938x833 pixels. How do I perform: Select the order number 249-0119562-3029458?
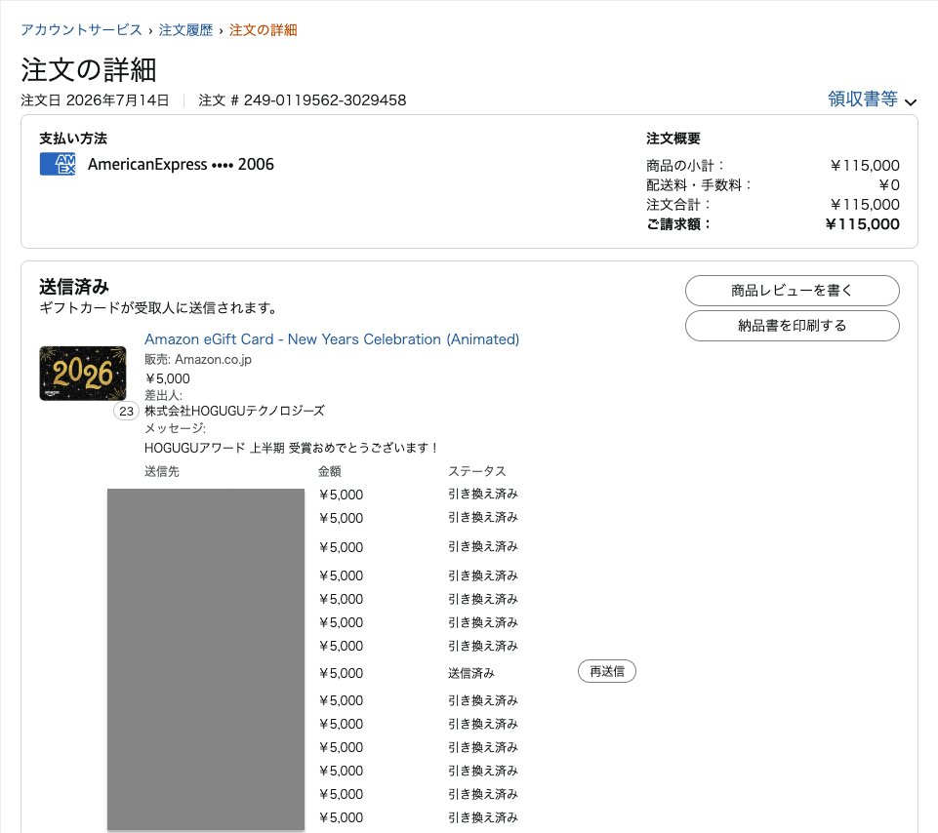coord(325,99)
